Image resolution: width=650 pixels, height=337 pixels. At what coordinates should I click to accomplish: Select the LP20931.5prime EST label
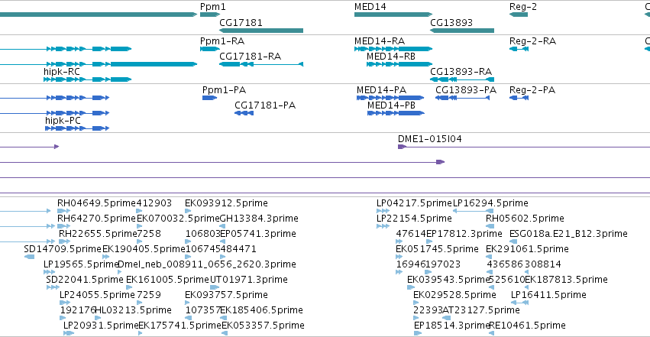[101, 326]
